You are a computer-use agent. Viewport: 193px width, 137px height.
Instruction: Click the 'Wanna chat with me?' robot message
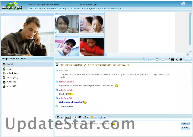(87, 86)
